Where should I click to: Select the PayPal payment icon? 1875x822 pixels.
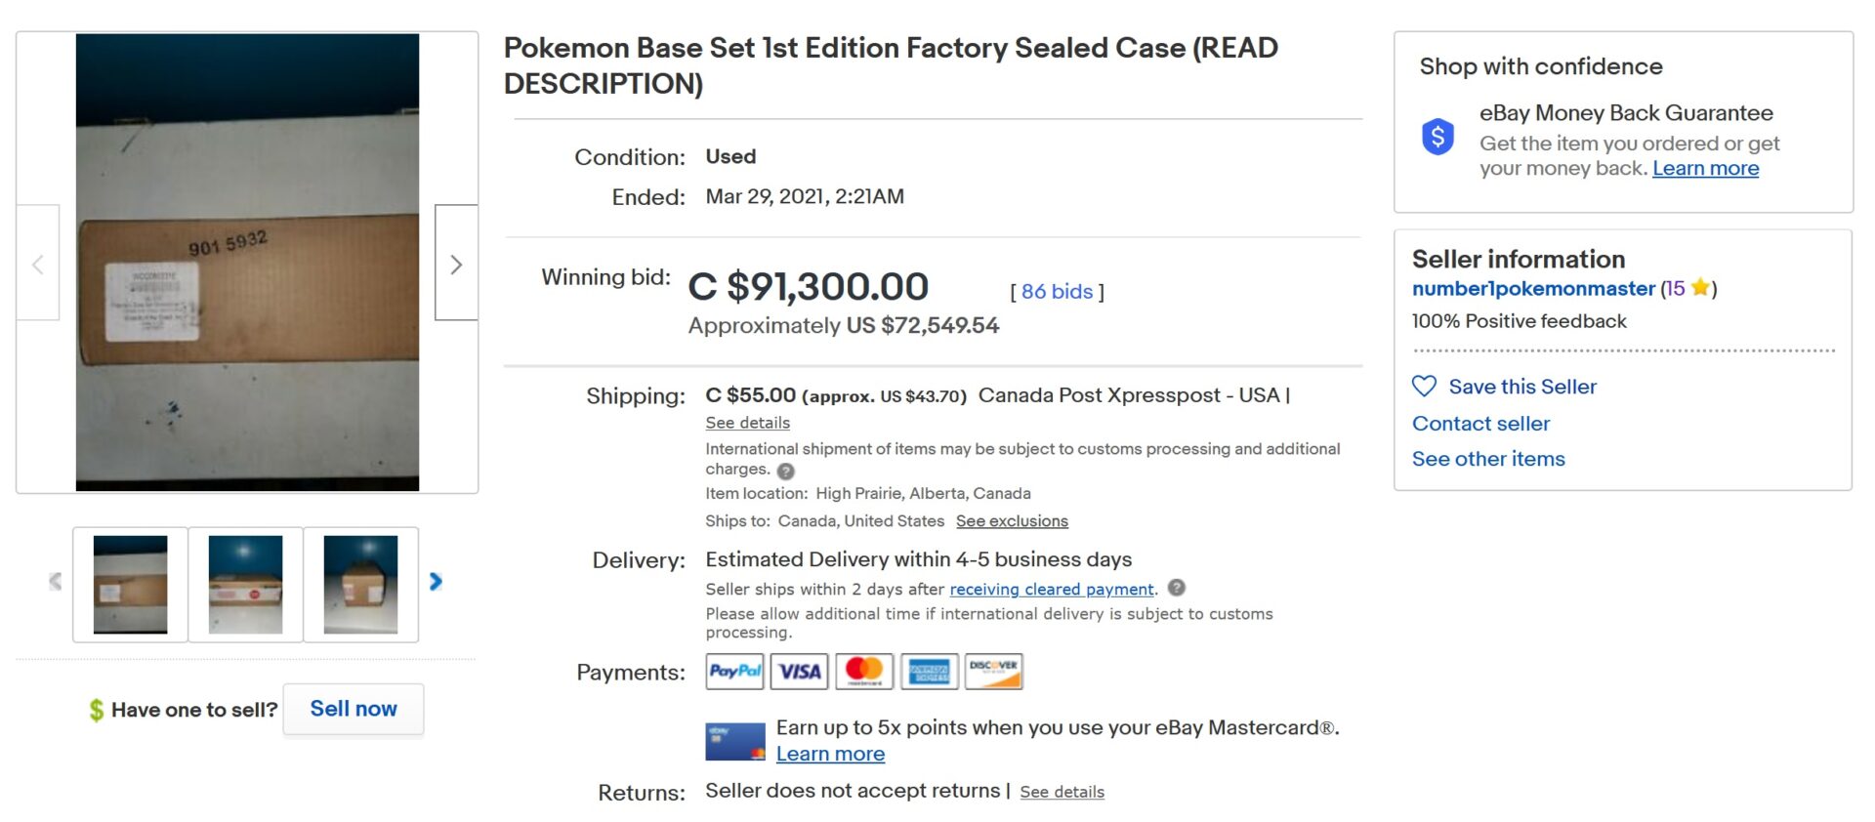[734, 671]
